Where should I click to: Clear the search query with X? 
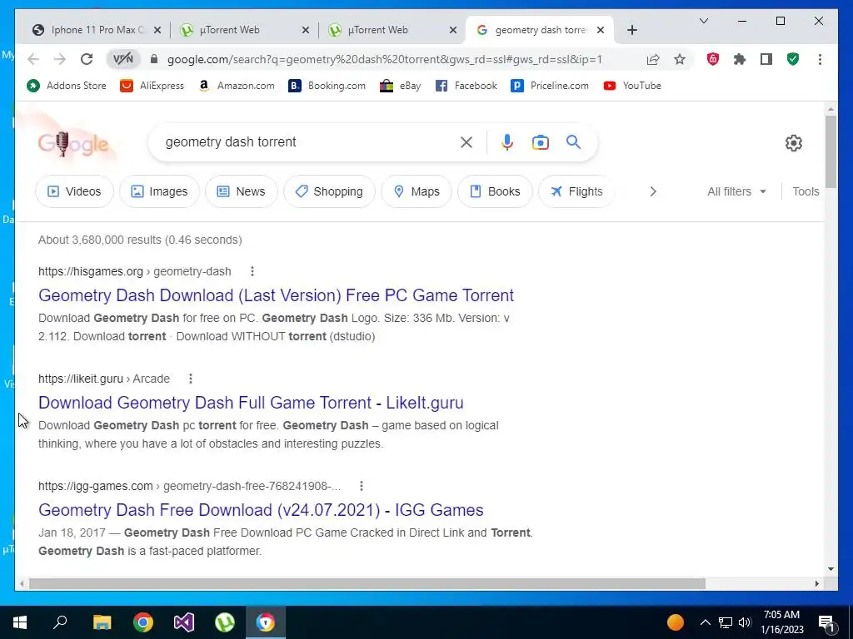coord(466,142)
